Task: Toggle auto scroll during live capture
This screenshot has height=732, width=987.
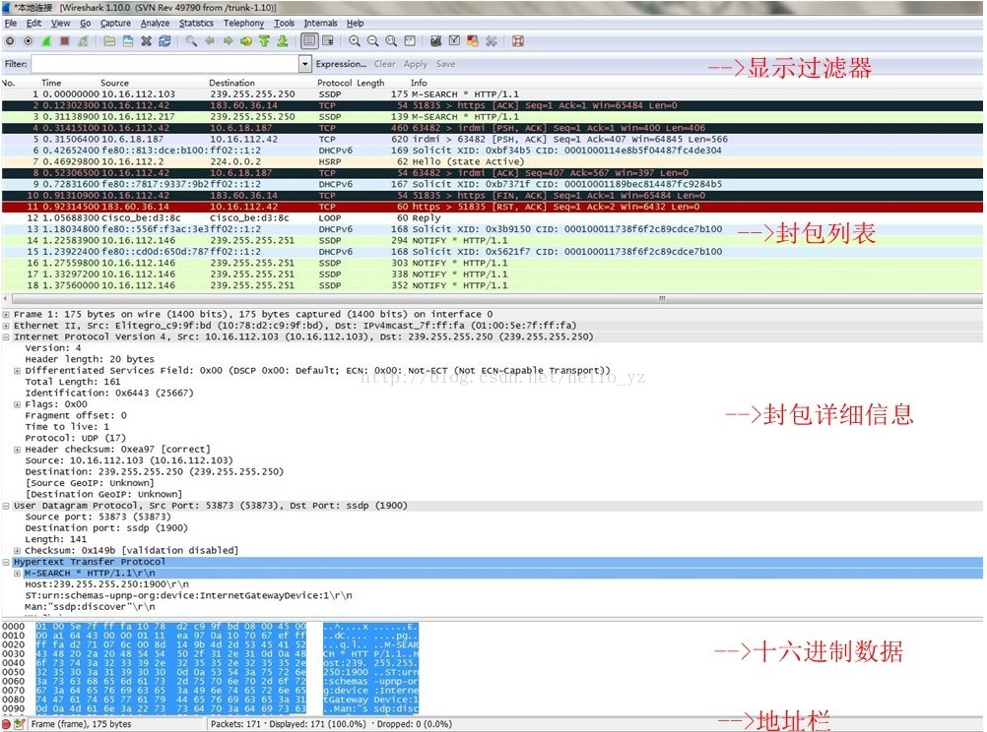Action: coord(328,41)
